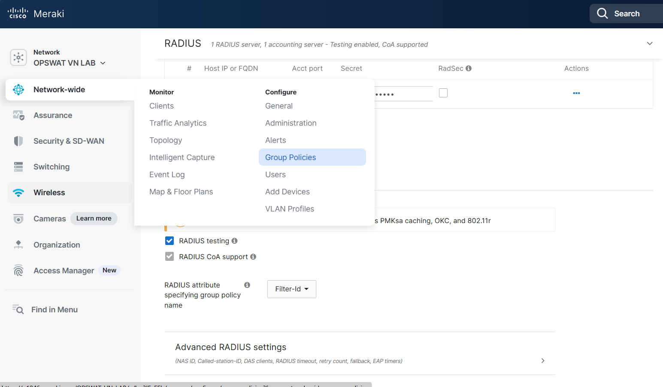Open General under Configure
Screen dimensions: 663x387
279,106
